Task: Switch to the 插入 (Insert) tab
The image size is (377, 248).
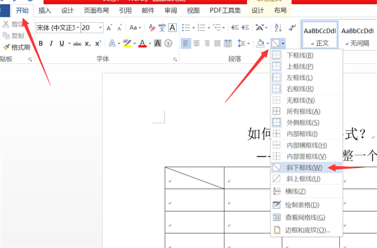Action: click(44, 10)
